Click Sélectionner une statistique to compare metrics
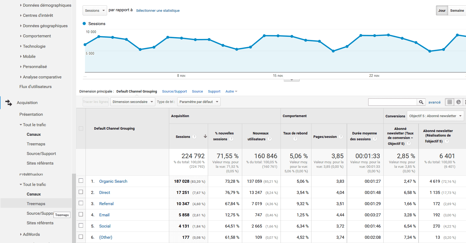The image size is (466, 243). click(158, 10)
